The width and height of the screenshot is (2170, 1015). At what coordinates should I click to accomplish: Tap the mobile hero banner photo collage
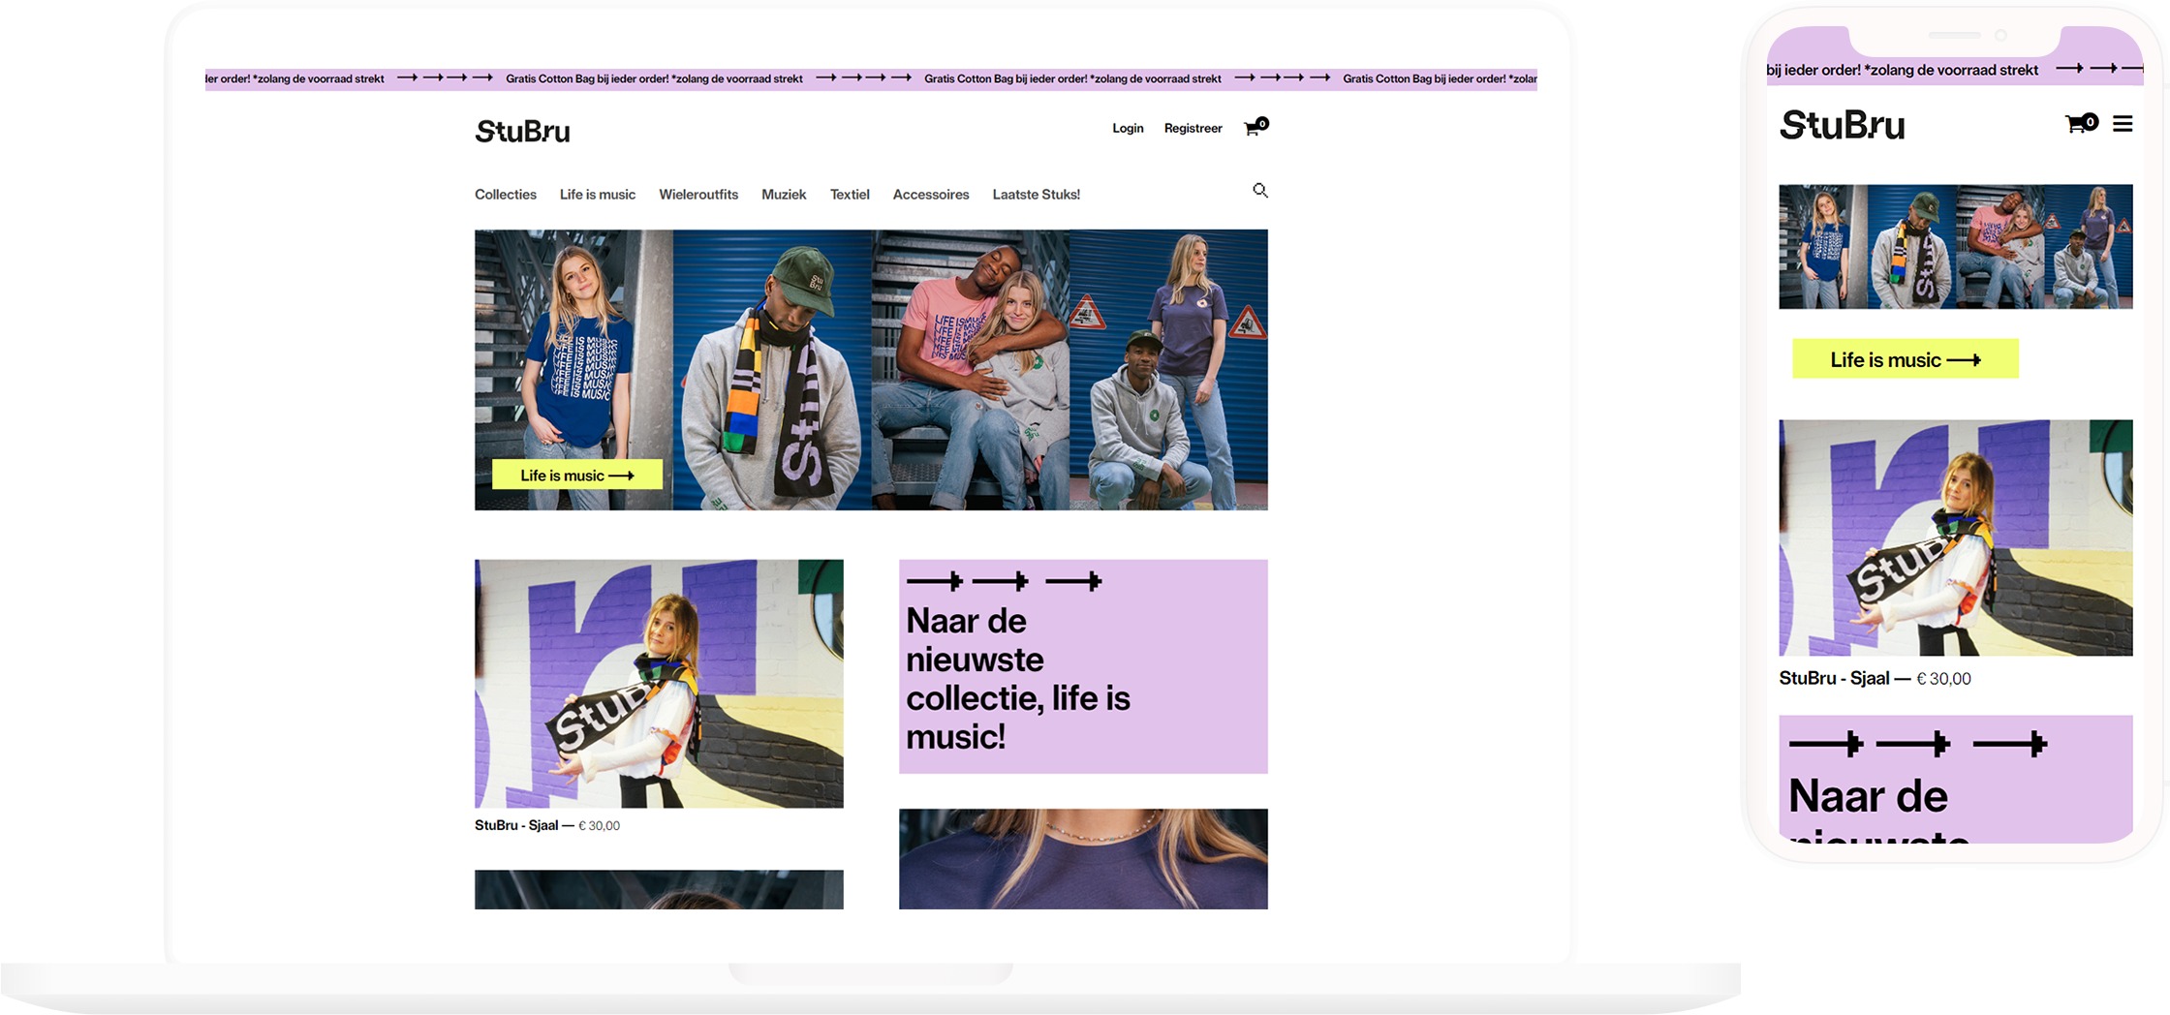[x=1956, y=247]
